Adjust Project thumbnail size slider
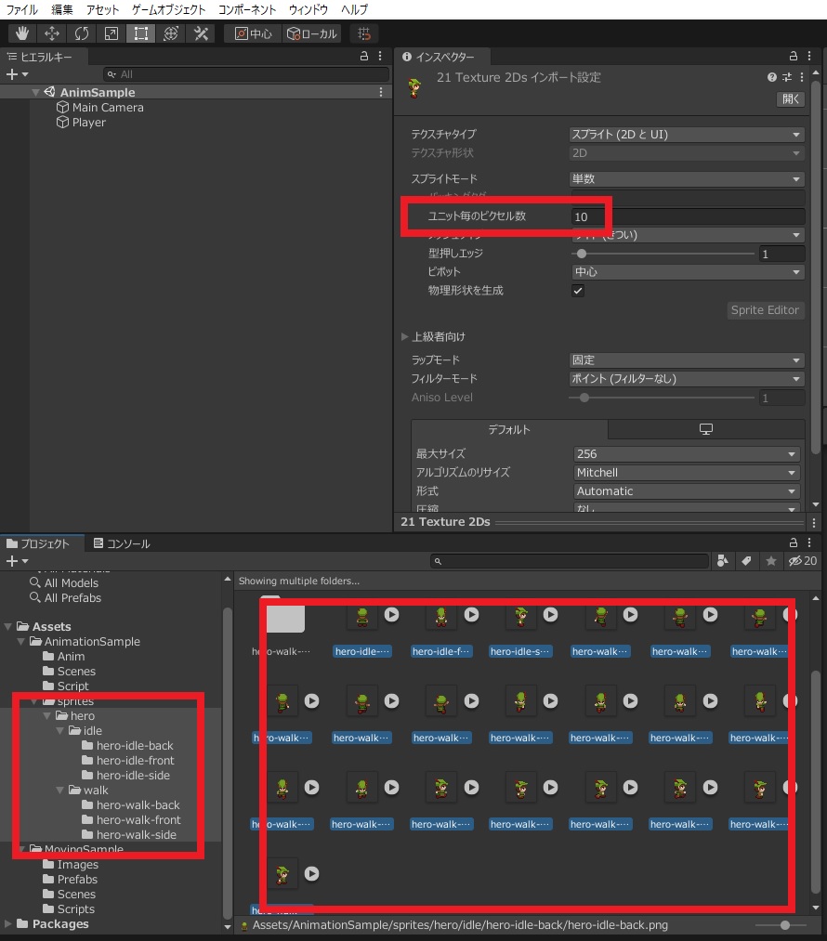The width and height of the screenshot is (827, 941). coord(783,925)
